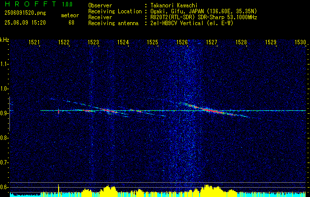Click the 0.9 kHz frequency label

[x=4, y=113]
